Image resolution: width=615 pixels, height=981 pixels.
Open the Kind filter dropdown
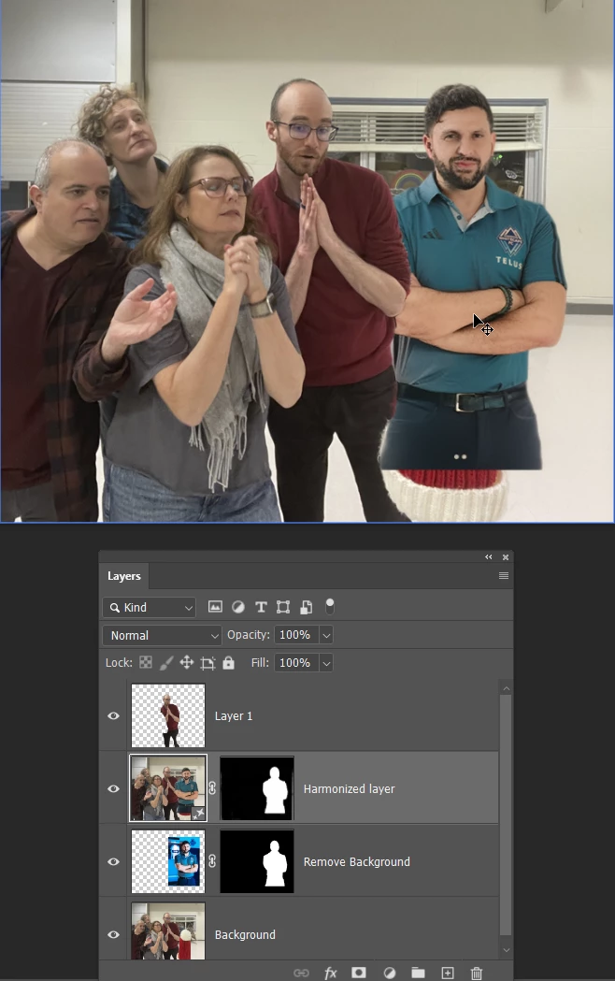pos(150,608)
